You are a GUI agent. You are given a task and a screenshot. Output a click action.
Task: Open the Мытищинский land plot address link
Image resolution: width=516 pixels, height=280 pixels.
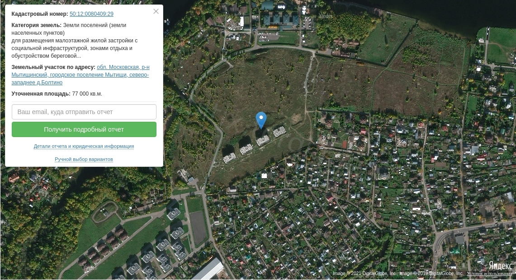click(80, 75)
